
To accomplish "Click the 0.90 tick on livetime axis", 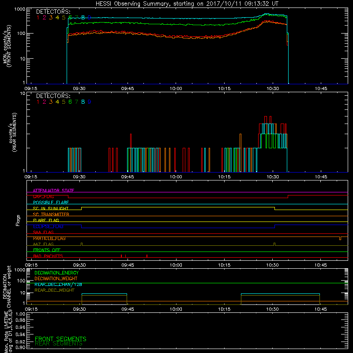I will 20,347.
